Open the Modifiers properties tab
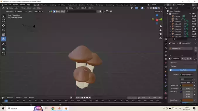This screenshot has width=198, height=111. click(166, 75)
